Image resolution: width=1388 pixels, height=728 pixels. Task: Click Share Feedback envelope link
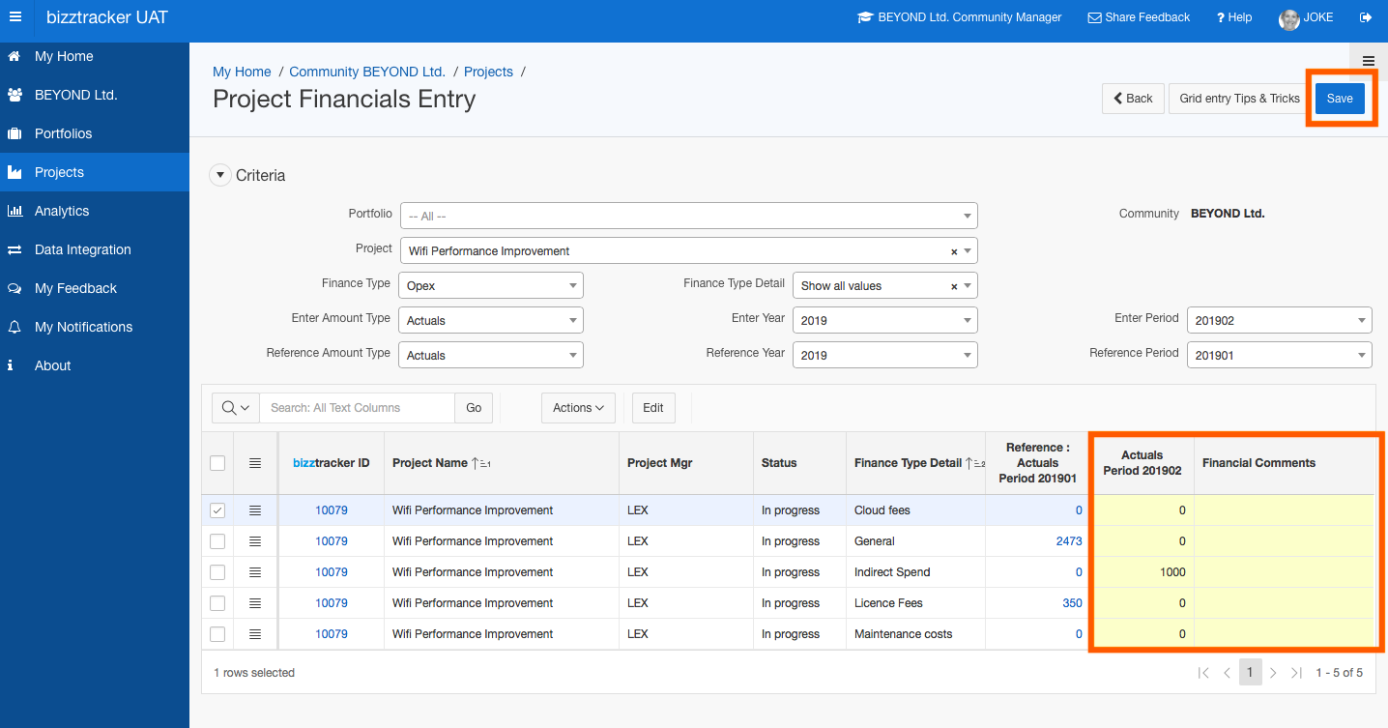point(1139,17)
